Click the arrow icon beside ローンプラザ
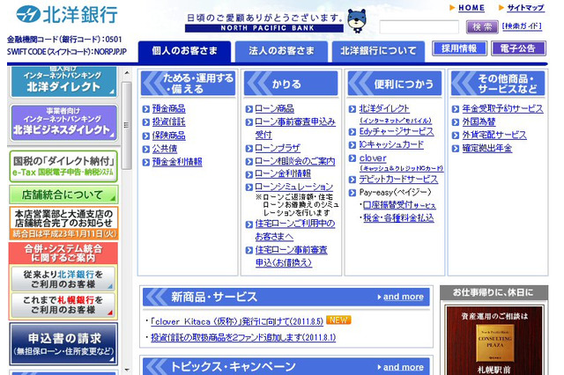Viewport: 564px width, 375px height. point(249,149)
